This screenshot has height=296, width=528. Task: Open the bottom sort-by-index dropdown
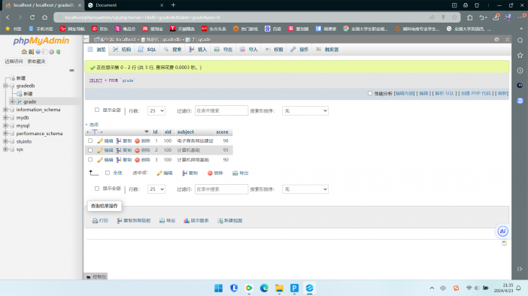point(305,189)
